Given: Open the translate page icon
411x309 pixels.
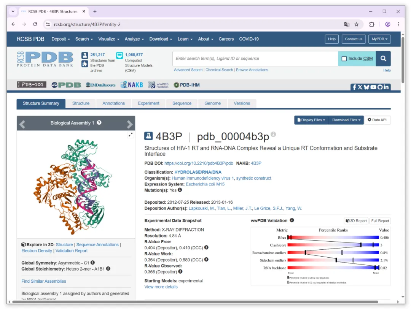Looking at the screenshot, I should point(347,24).
